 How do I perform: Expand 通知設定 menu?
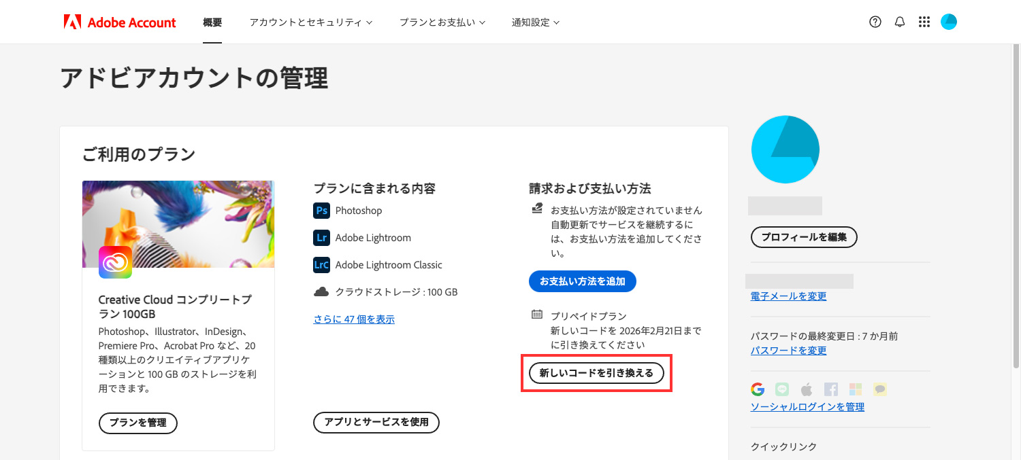pos(536,22)
